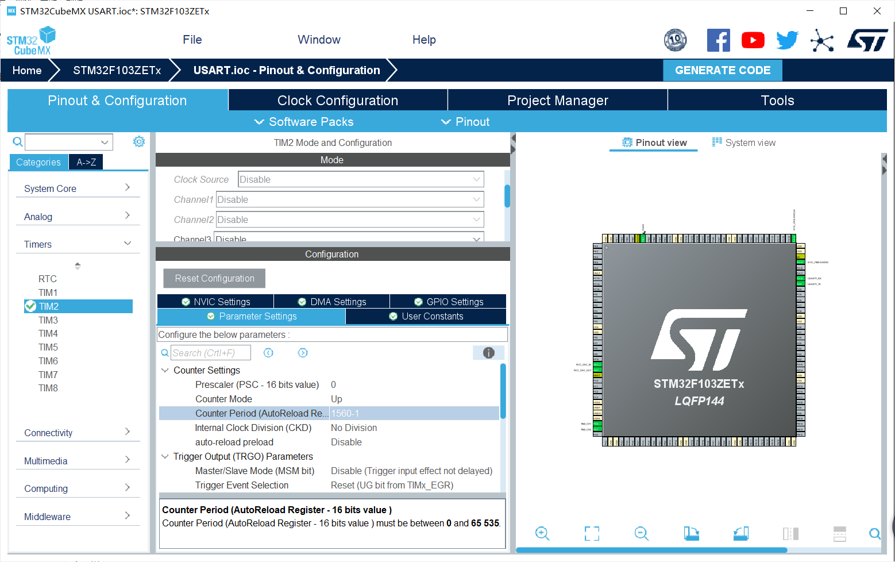Expand the Connectivity category
Viewport: 895px width, 562px height.
point(78,433)
